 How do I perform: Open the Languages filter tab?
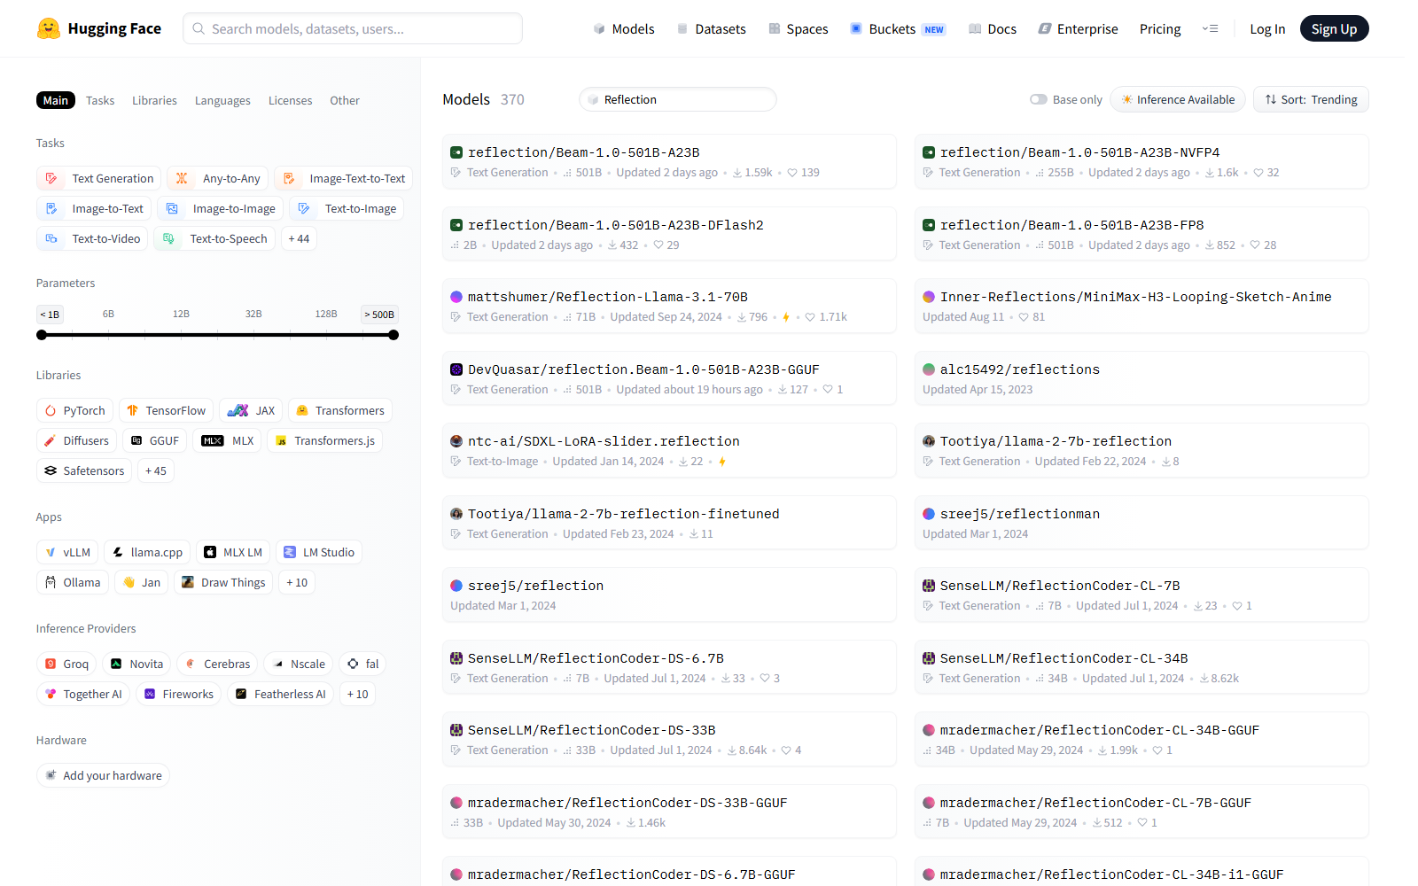pos(222,100)
